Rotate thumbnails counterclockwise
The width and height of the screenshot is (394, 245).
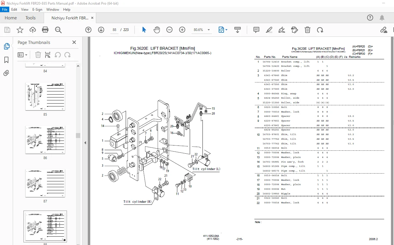point(58,55)
